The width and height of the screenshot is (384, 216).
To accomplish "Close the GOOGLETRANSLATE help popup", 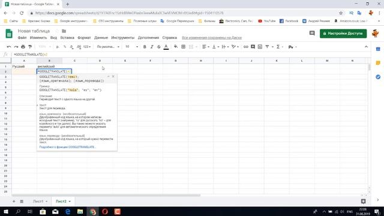I will point(113,76).
